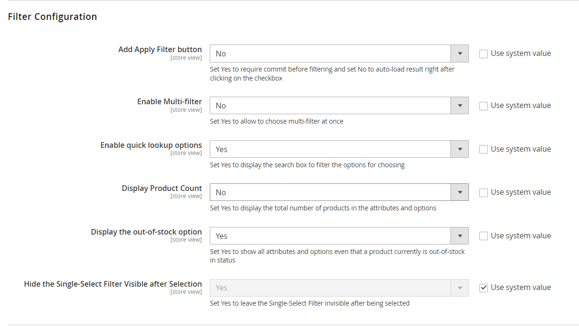The width and height of the screenshot is (579, 326).
Task: Click the Enable Multi-filter field label
Action: click(x=169, y=101)
